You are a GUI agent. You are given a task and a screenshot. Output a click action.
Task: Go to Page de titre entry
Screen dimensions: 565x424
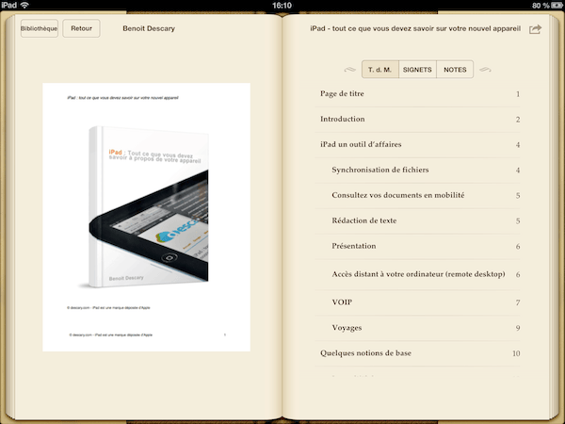[x=344, y=94]
